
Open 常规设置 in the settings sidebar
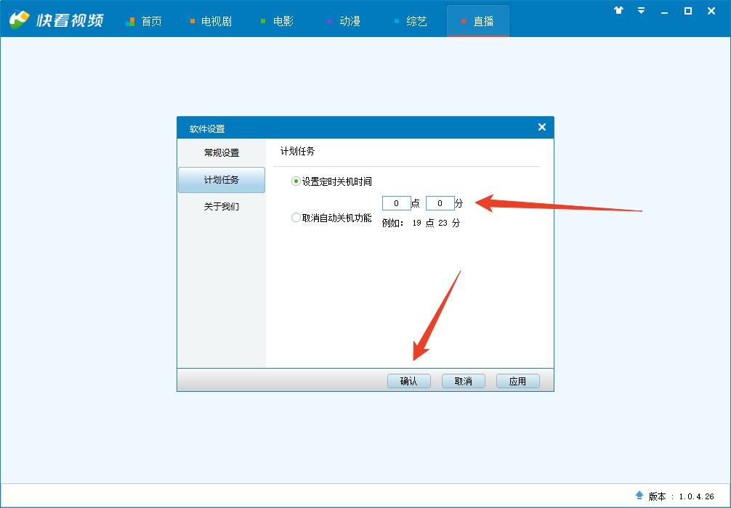222,153
